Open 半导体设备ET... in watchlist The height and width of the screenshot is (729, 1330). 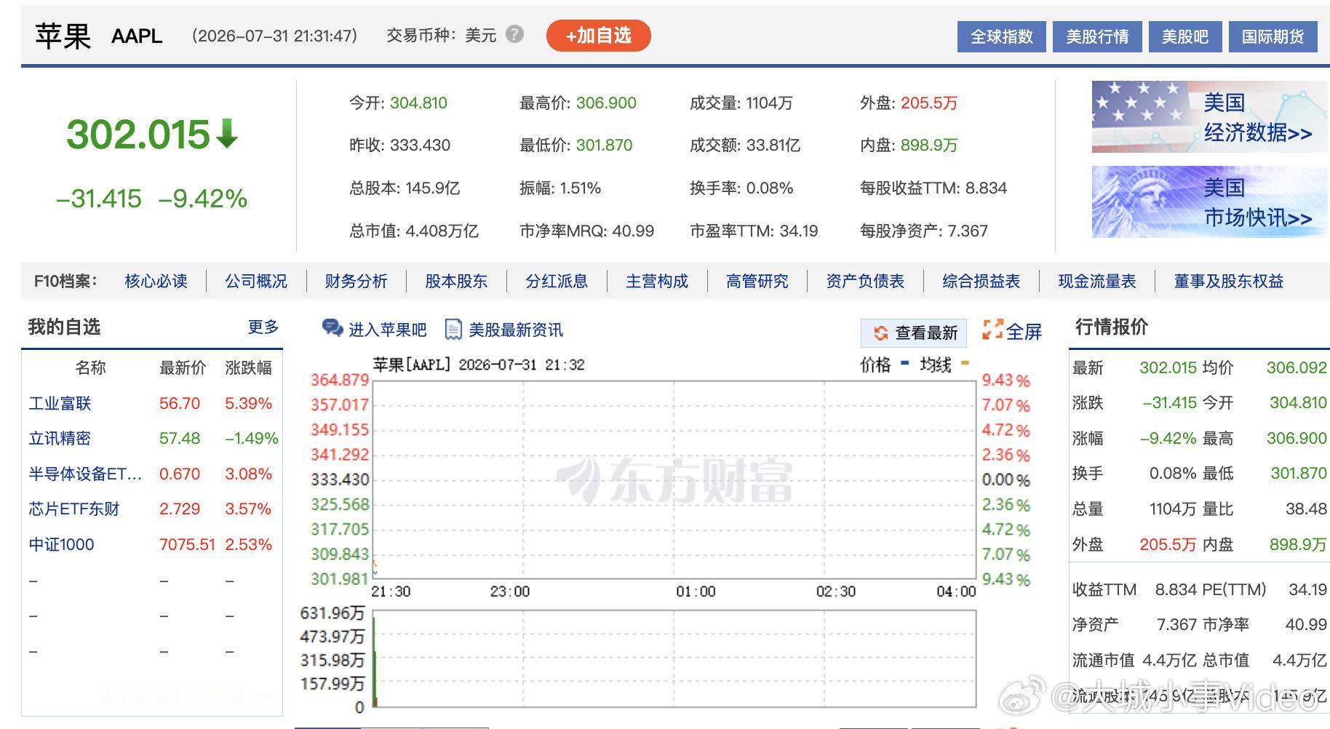click(x=85, y=474)
